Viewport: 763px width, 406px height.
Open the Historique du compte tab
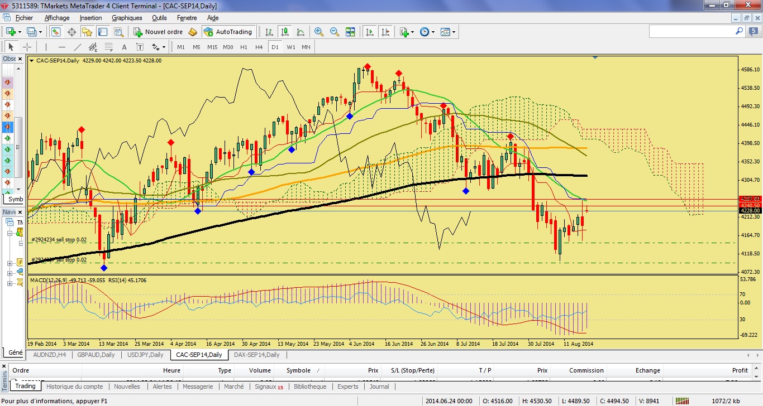74,386
